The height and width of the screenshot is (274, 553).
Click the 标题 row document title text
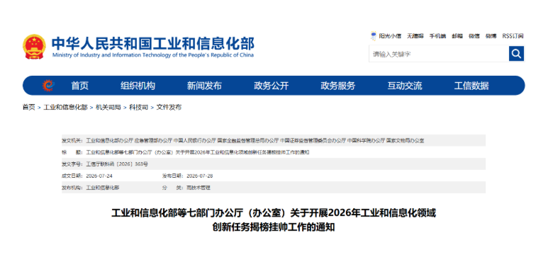(198, 152)
